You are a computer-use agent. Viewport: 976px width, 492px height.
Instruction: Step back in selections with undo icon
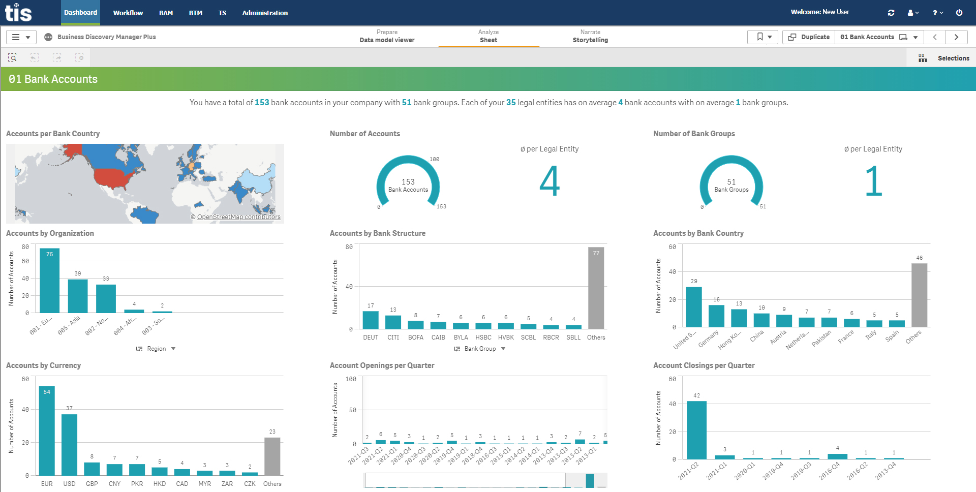click(35, 57)
